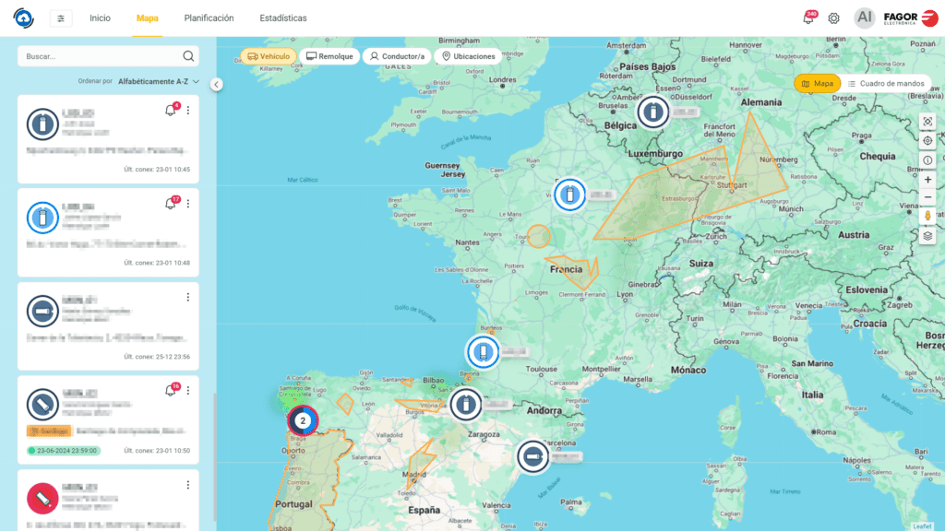945x531 pixels.
Task: Center map using the locate target icon
Action: [927, 141]
